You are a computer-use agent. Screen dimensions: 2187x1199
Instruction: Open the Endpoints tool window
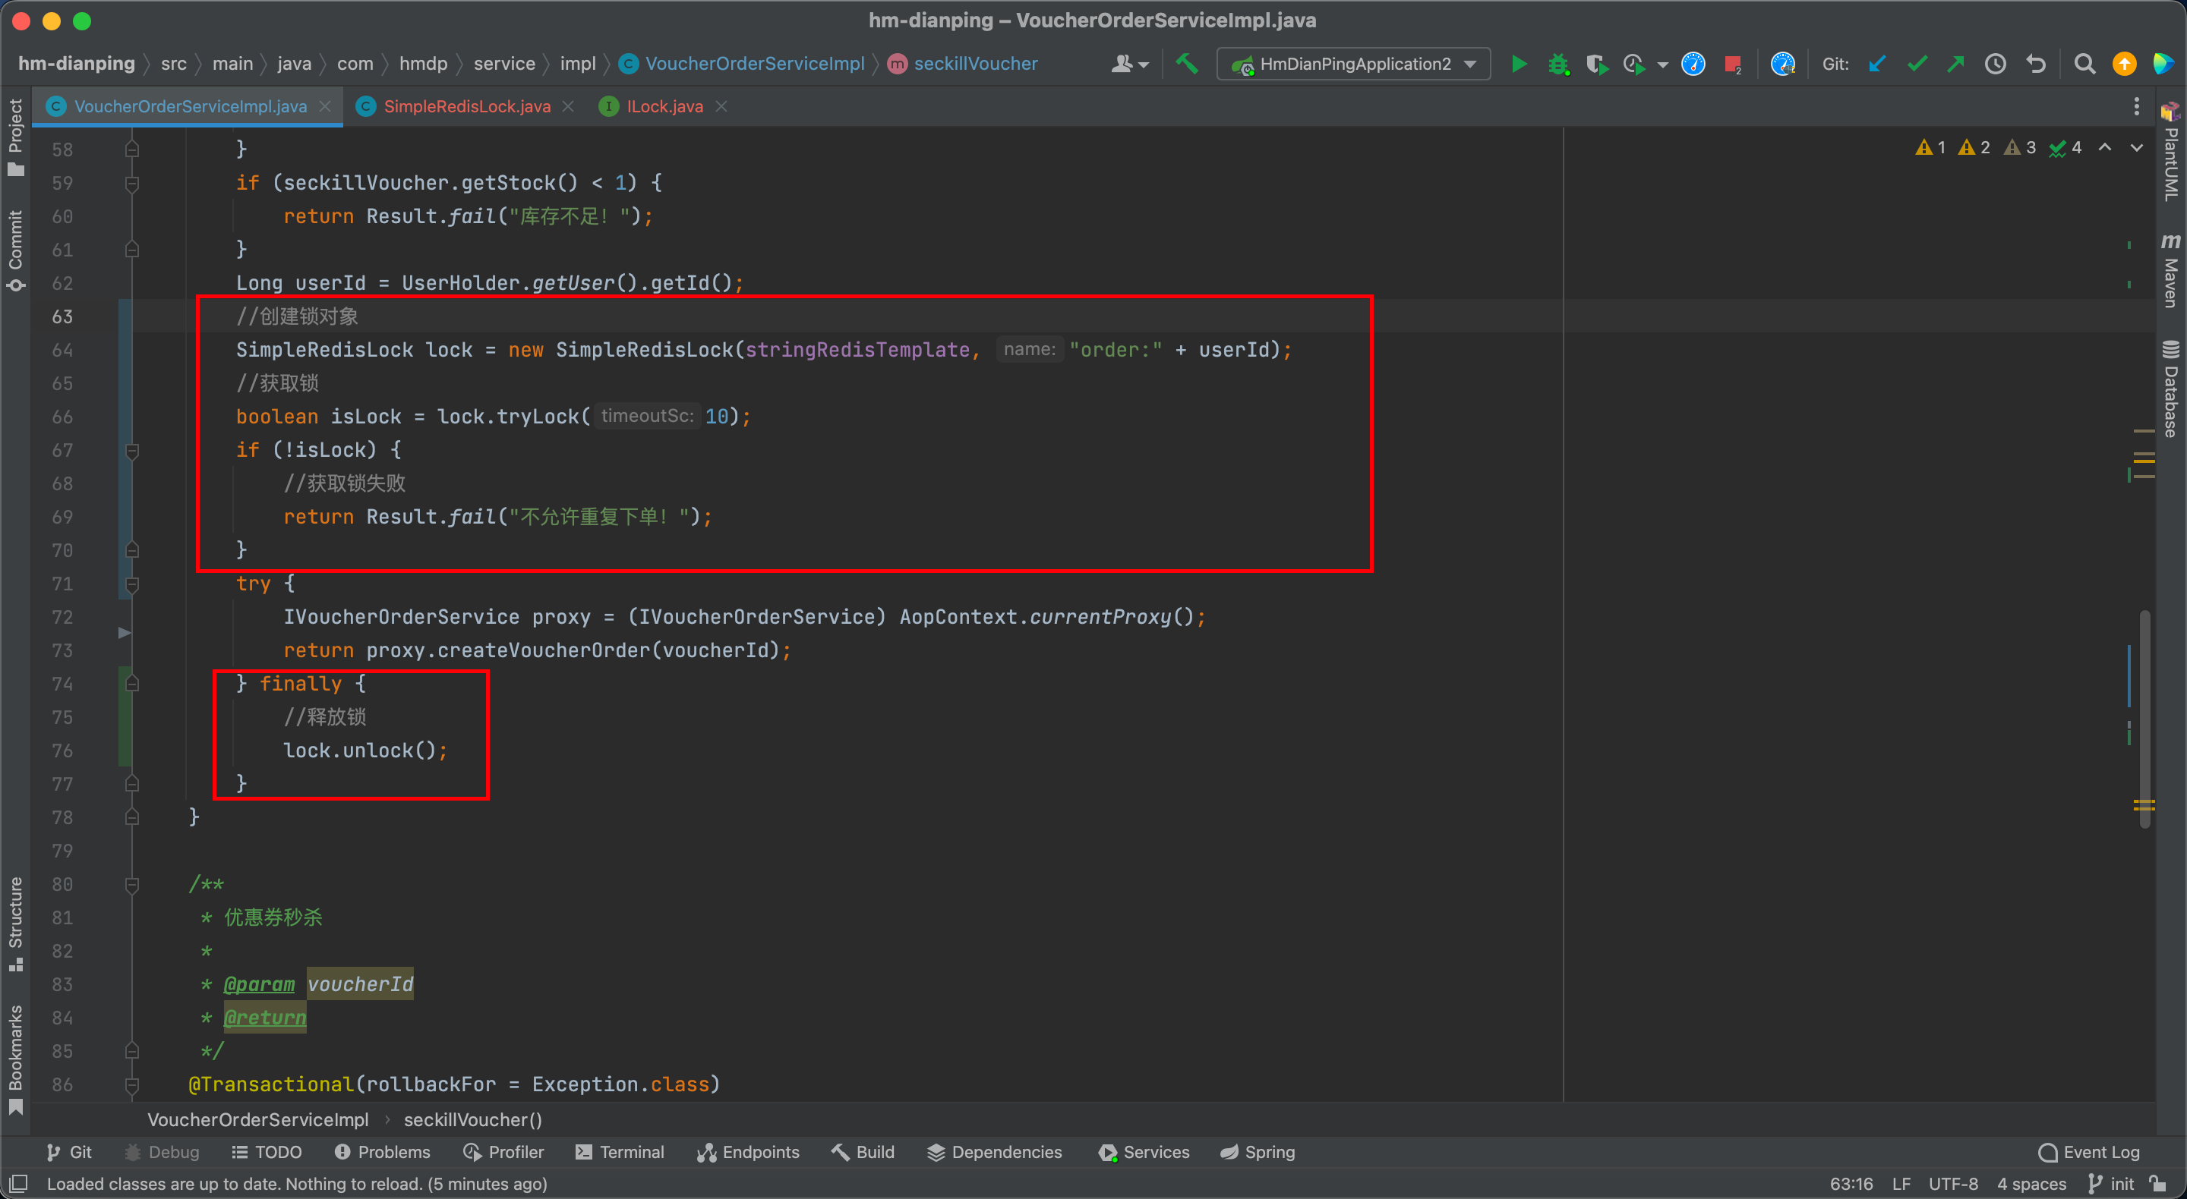click(748, 1151)
